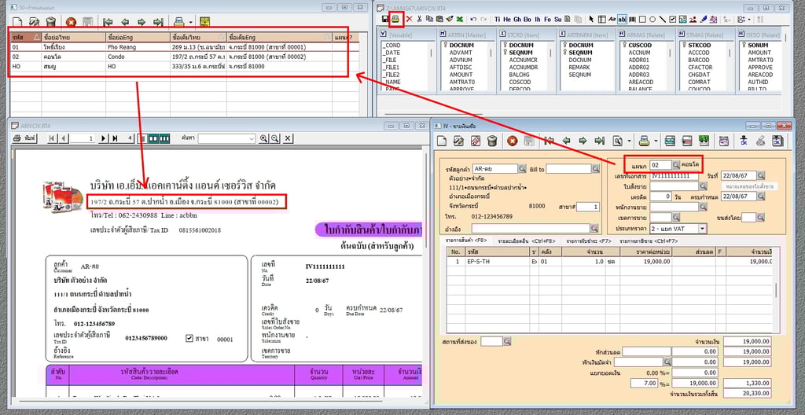Switch to รายการภาษีขาย <Ctrl+F7> tab
805x415 pixels.
click(649, 241)
